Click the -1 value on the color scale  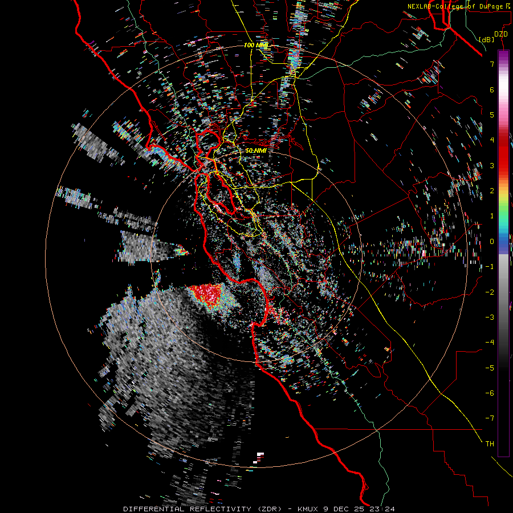click(490, 267)
